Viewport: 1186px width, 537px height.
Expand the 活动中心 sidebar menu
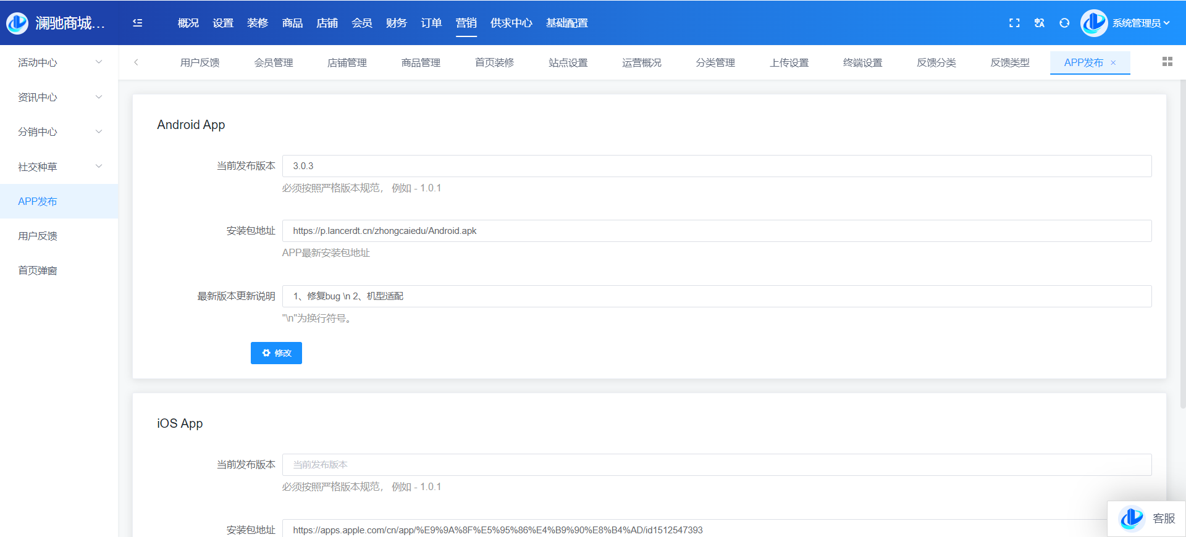(x=59, y=62)
